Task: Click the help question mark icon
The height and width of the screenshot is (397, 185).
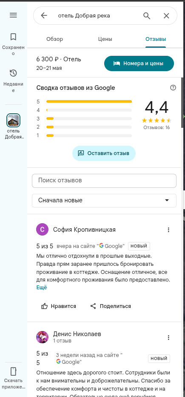Action: pyautogui.click(x=173, y=88)
